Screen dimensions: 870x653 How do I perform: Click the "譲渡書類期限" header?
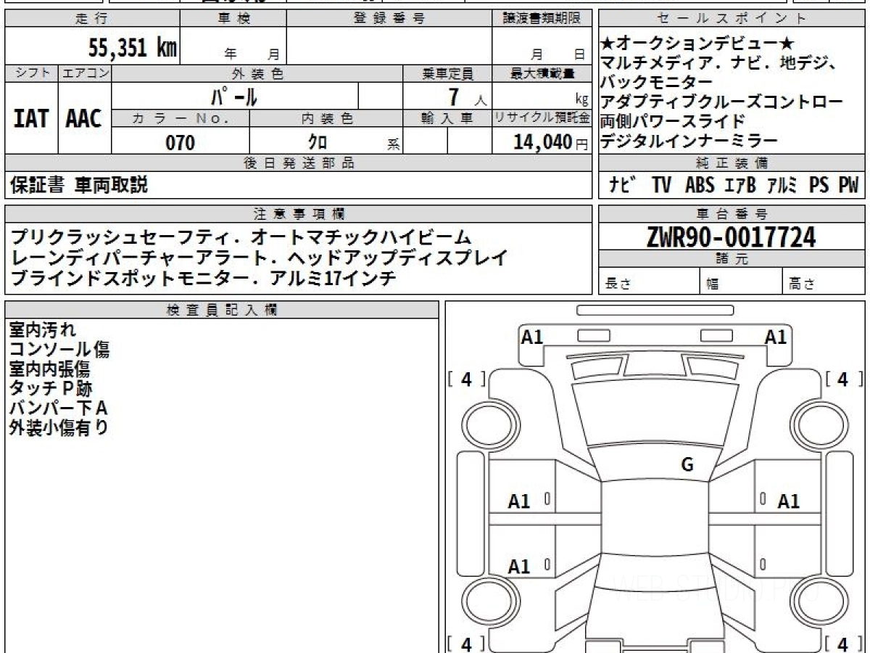click(542, 19)
